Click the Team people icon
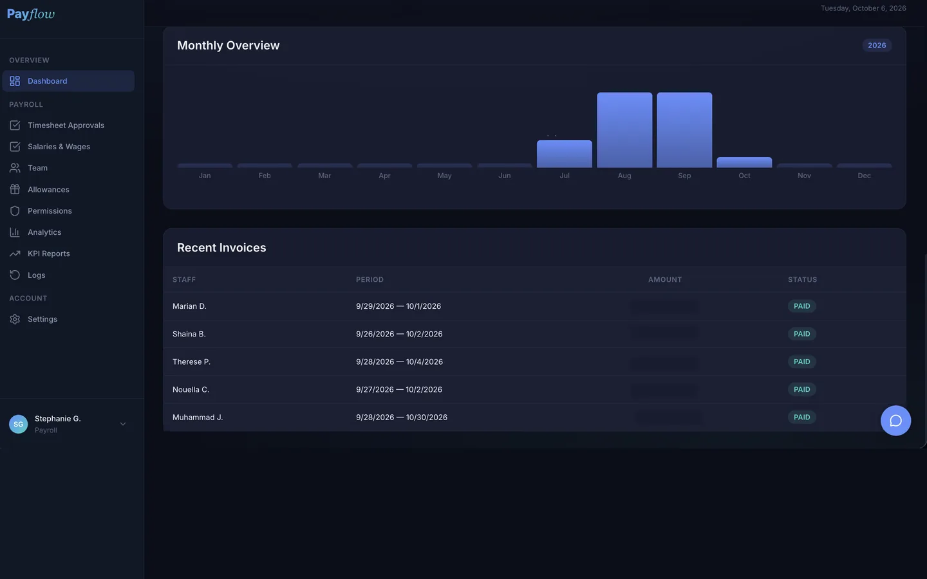The image size is (927, 579). (x=15, y=168)
